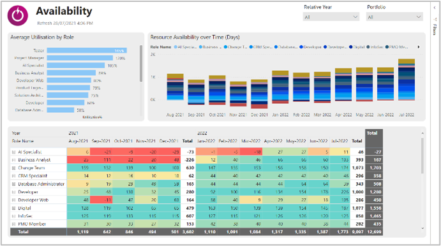Select the Project Manager utilisation bar
This screenshot has width=441, height=246.
click(80, 58)
